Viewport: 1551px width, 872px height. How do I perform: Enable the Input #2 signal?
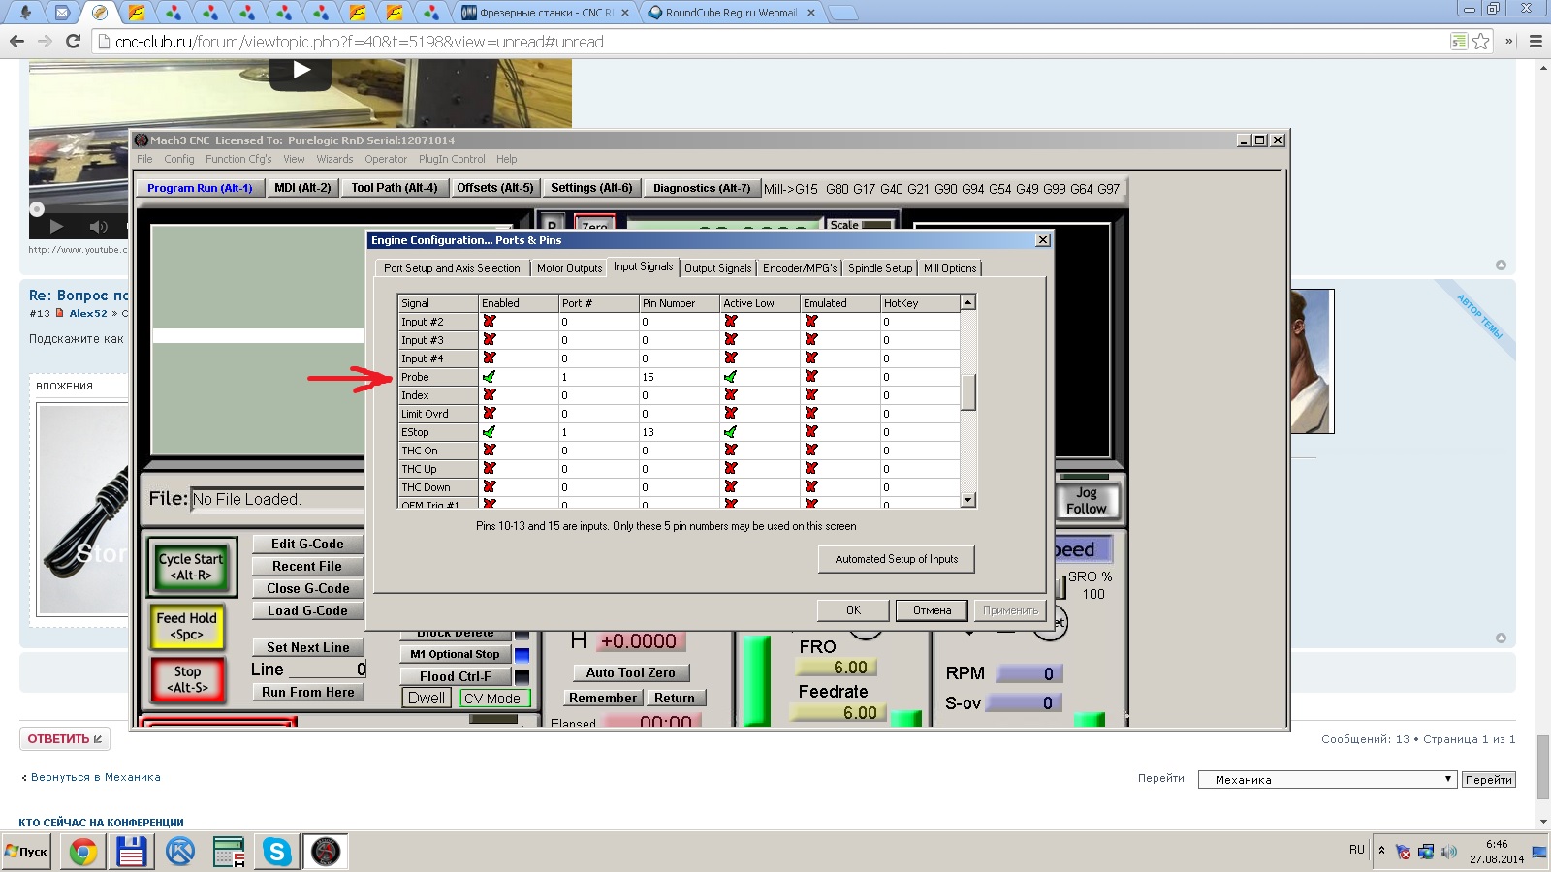(490, 322)
